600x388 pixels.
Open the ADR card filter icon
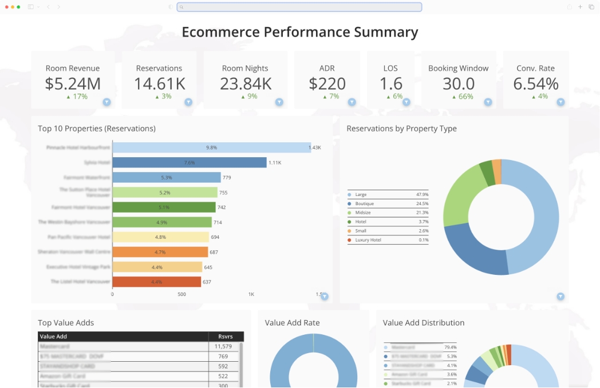click(x=352, y=102)
